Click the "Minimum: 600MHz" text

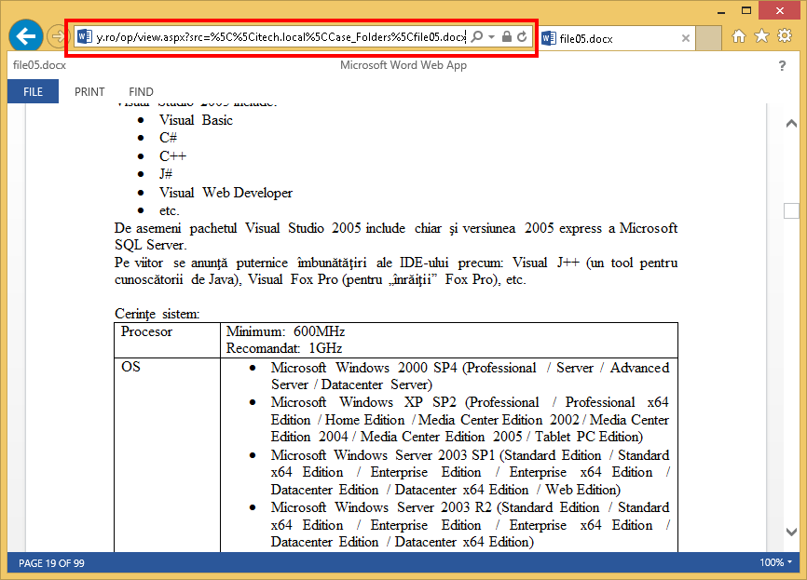click(286, 331)
